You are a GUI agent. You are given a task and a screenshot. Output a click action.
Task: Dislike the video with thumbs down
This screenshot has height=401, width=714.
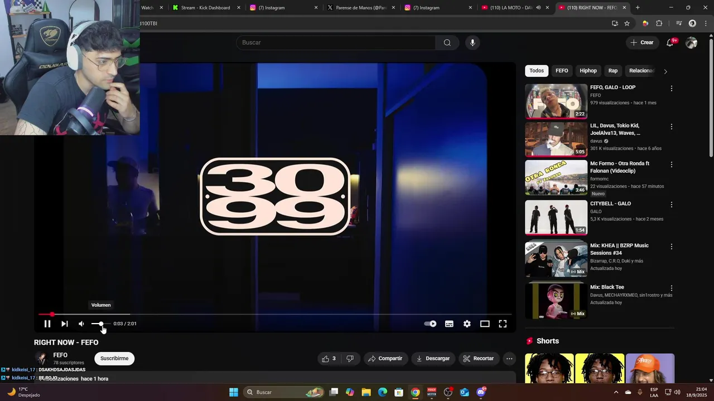tap(350, 359)
